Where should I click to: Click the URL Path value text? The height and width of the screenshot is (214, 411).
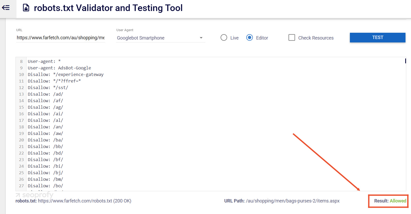click(293, 201)
